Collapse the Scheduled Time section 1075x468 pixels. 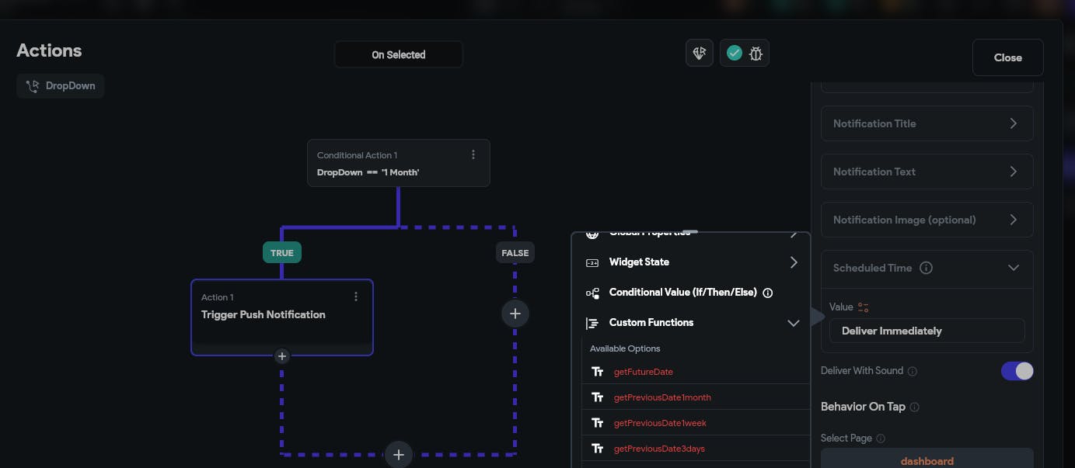click(x=1013, y=268)
